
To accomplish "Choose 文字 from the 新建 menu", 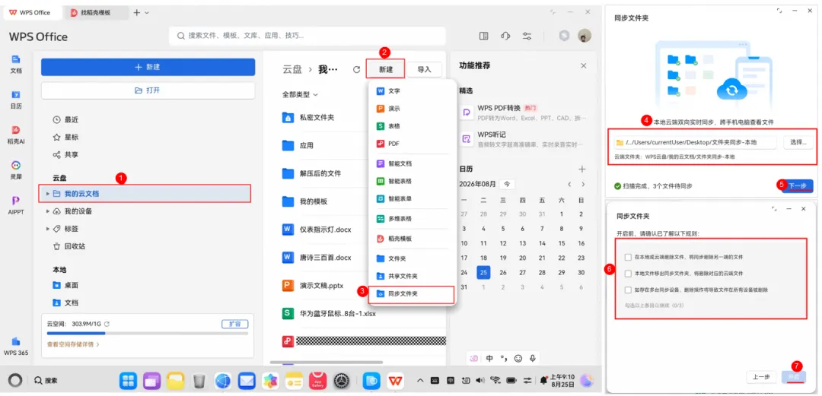I will point(413,91).
